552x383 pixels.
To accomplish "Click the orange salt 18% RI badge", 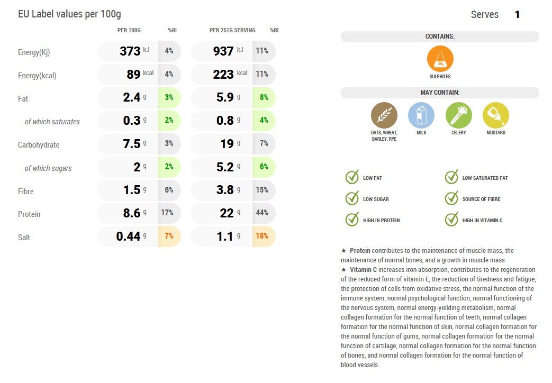I will click(263, 236).
